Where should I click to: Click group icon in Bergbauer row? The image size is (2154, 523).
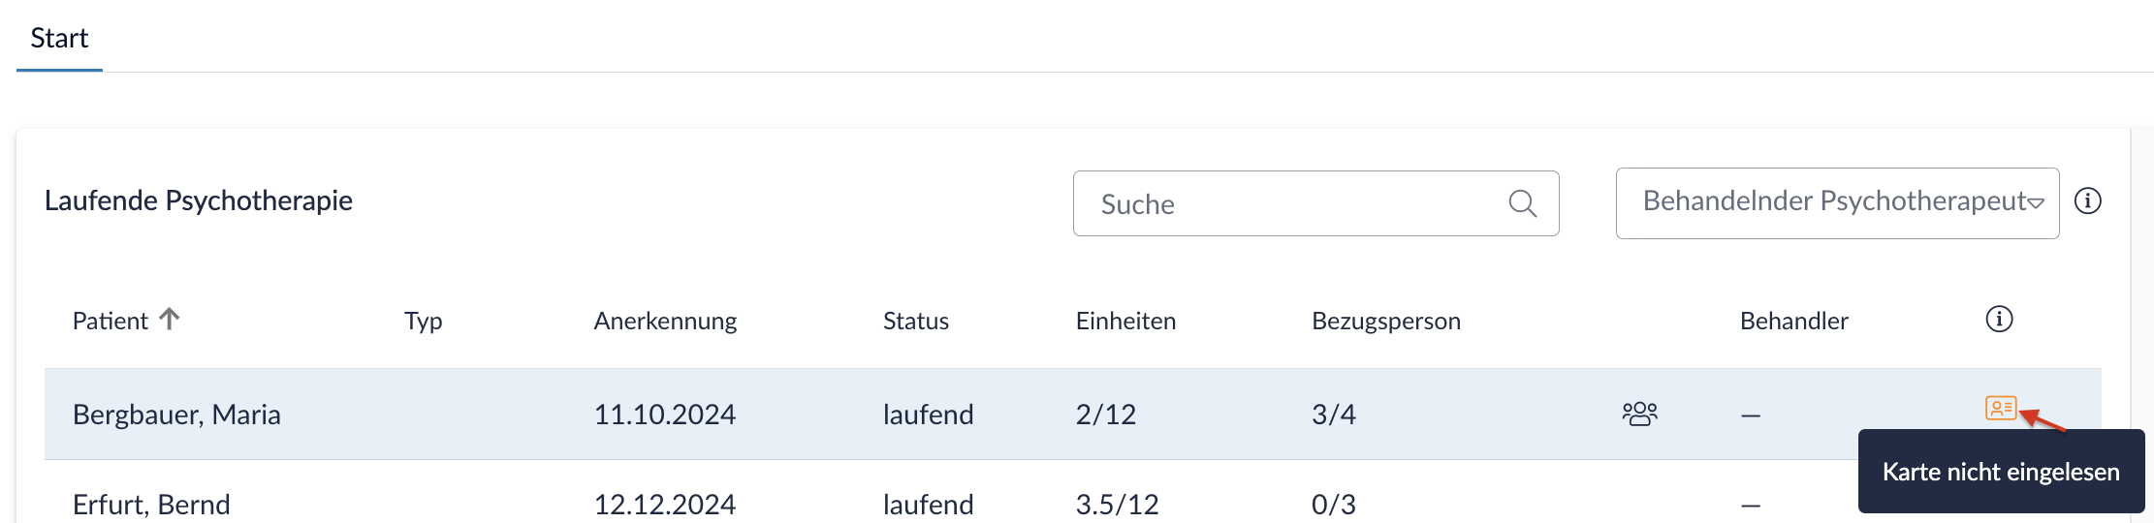coord(1639,415)
